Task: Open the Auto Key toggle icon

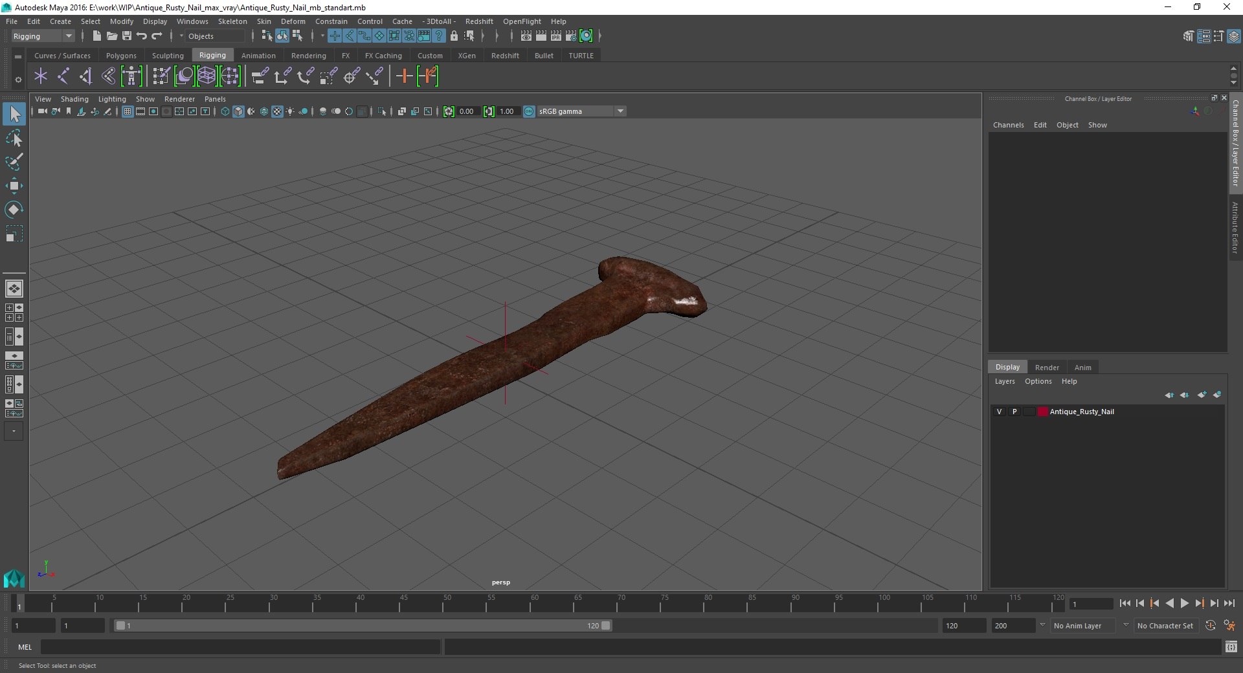Action: [x=1211, y=626]
